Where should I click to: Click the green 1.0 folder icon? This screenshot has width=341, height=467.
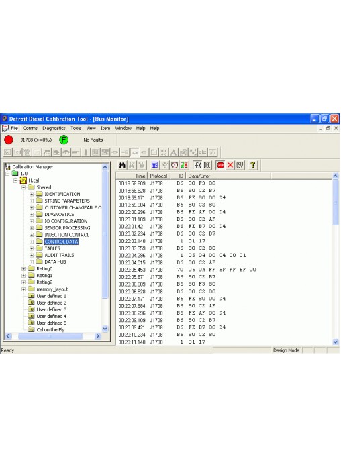[15, 173]
